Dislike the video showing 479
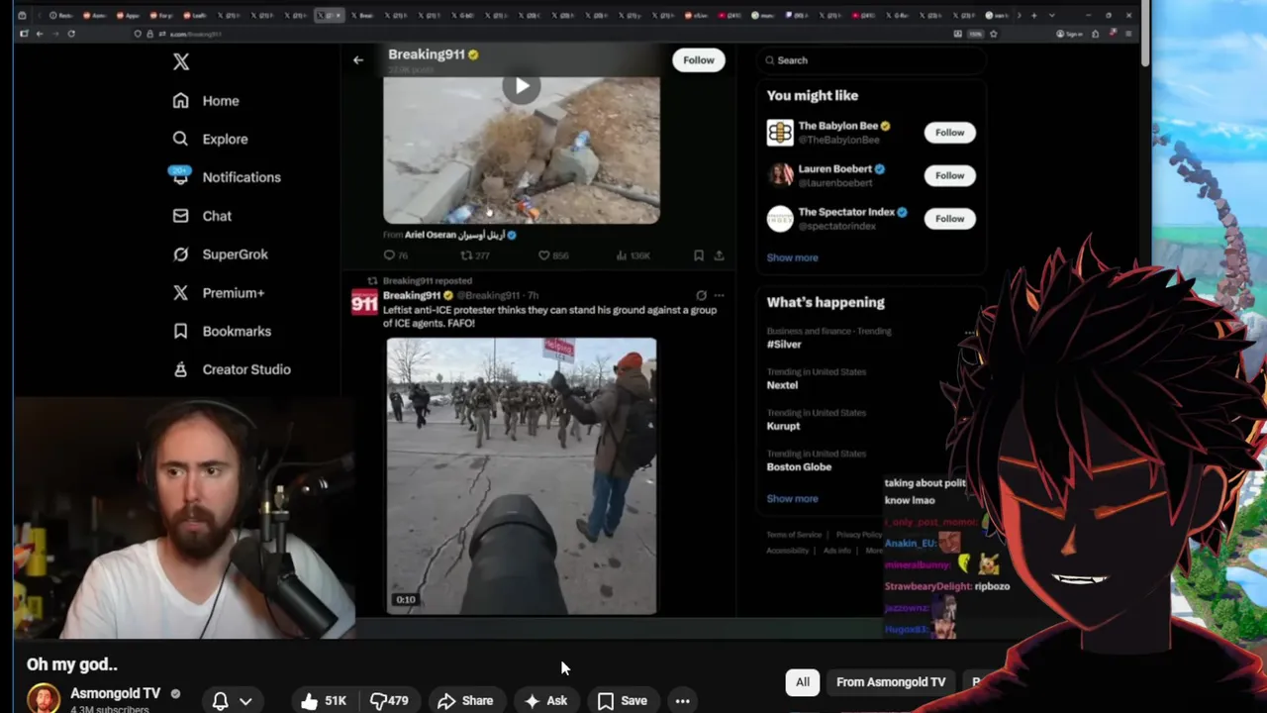1267x713 pixels. point(389,701)
